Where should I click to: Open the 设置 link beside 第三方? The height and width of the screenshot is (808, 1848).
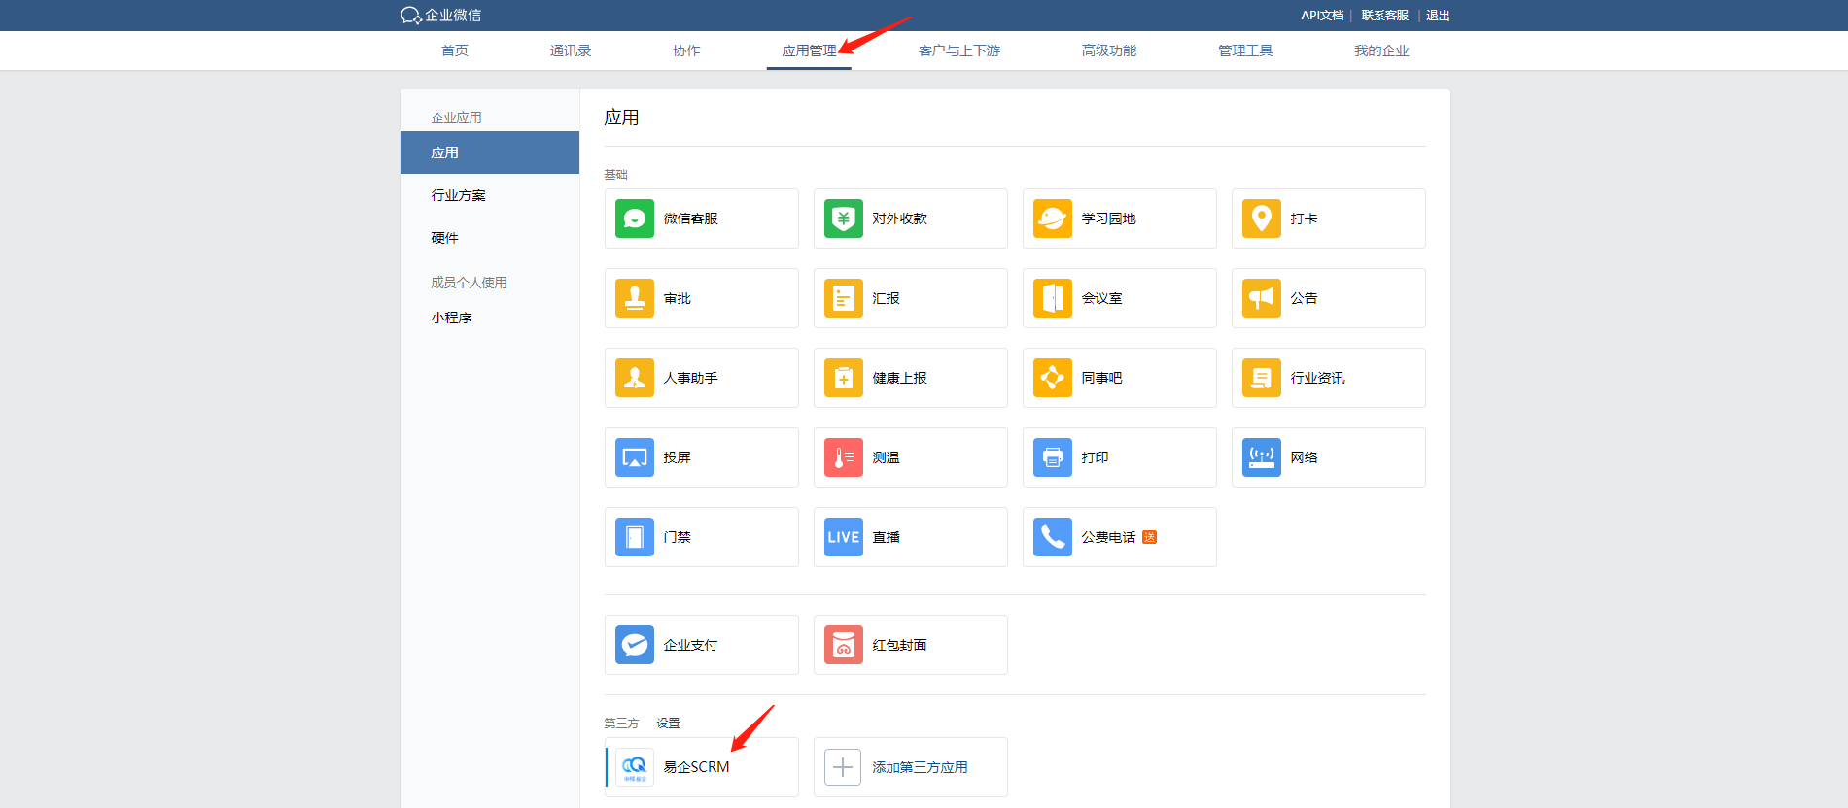tap(668, 724)
